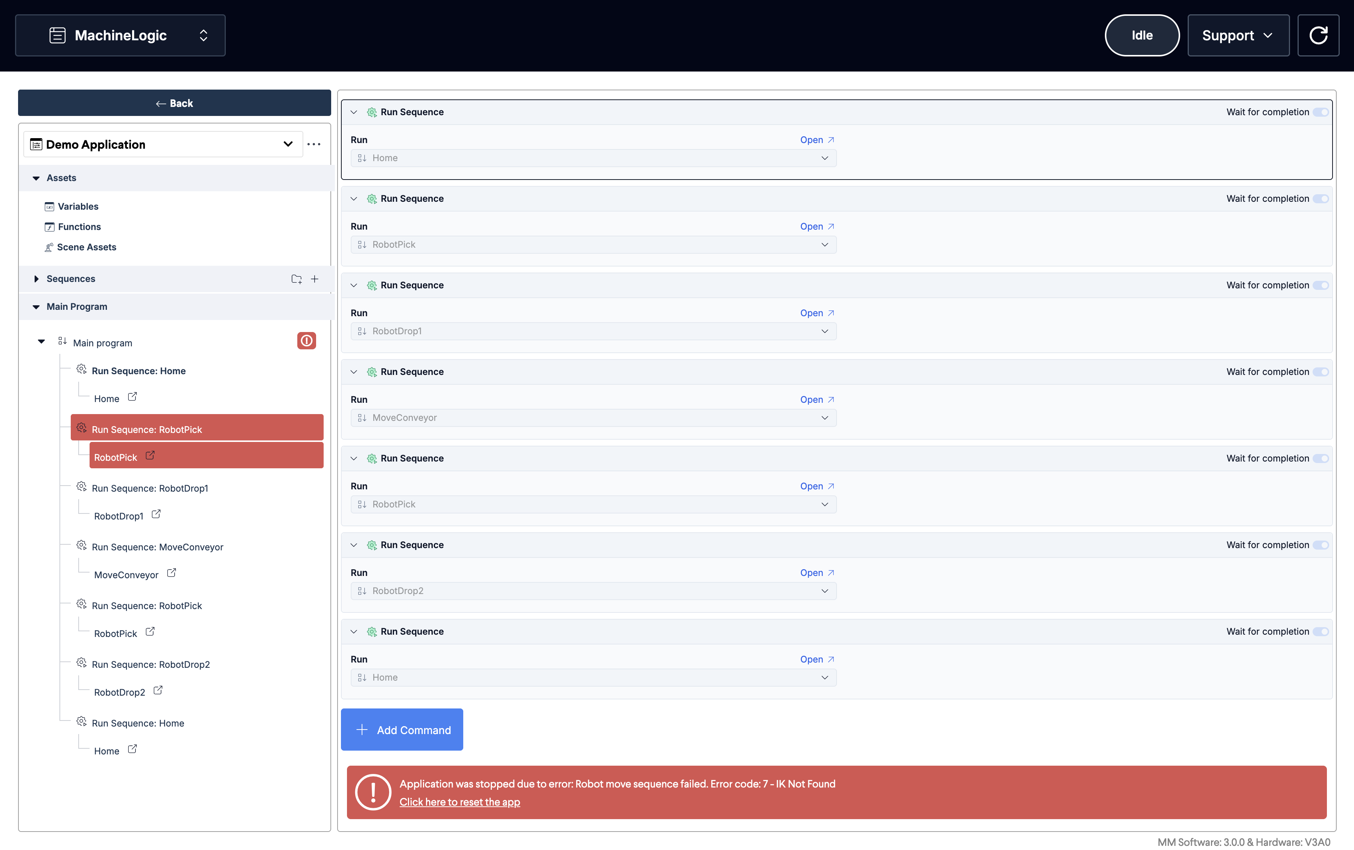Click the first Home sequence select field
The width and height of the screenshot is (1354, 850).
point(593,158)
